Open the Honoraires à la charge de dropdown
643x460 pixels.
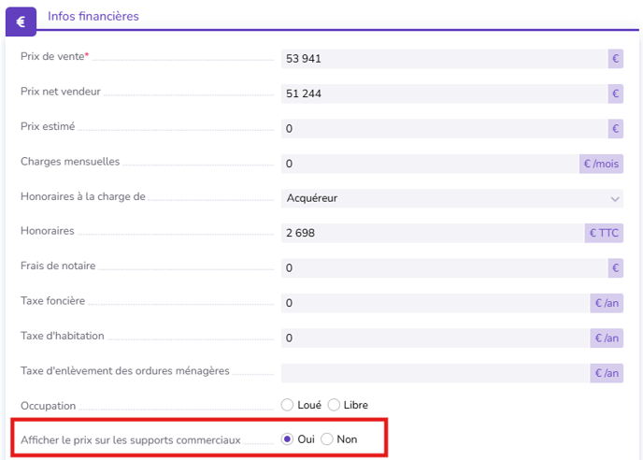coord(452,198)
